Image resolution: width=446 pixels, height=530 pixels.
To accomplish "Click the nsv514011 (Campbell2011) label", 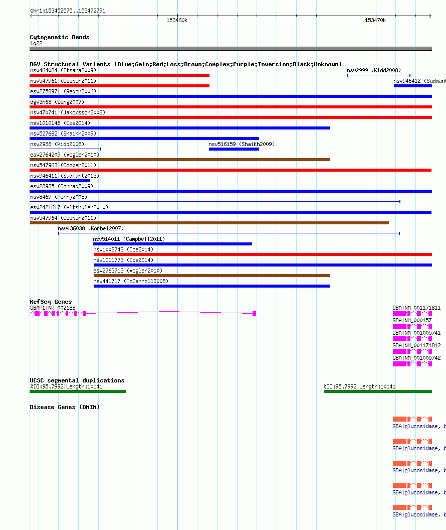I will tap(129, 239).
